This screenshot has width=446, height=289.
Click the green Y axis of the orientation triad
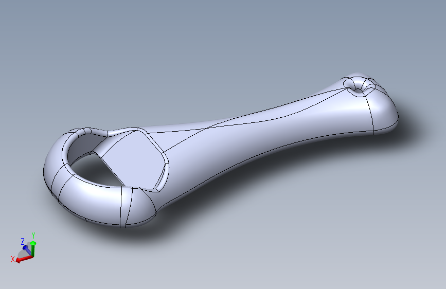click(x=33, y=249)
